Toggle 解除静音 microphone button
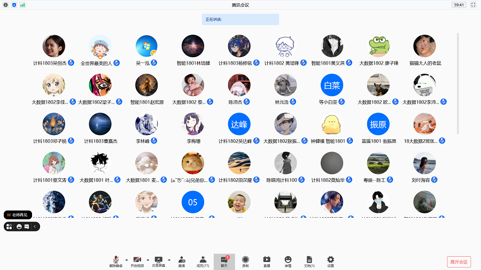481x270 pixels. click(x=116, y=260)
